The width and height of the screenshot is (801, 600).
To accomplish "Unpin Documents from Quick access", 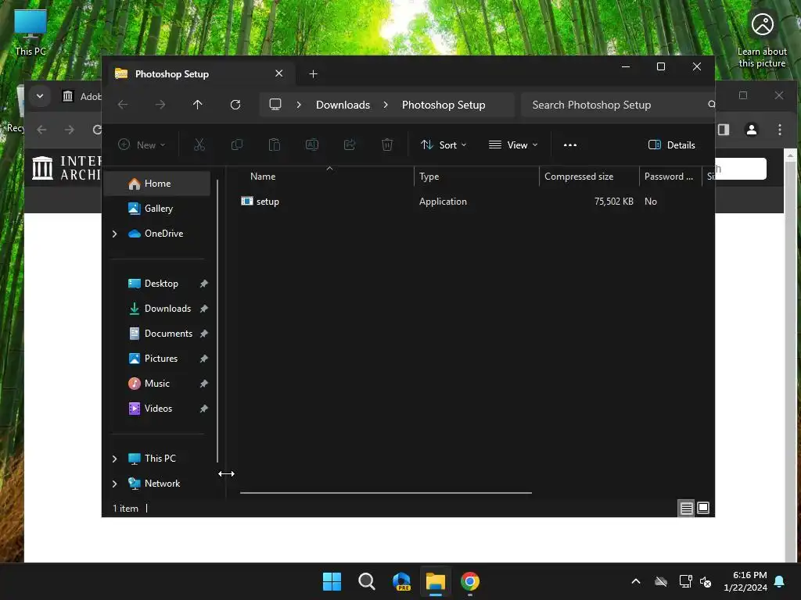I will tap(204, 334).
